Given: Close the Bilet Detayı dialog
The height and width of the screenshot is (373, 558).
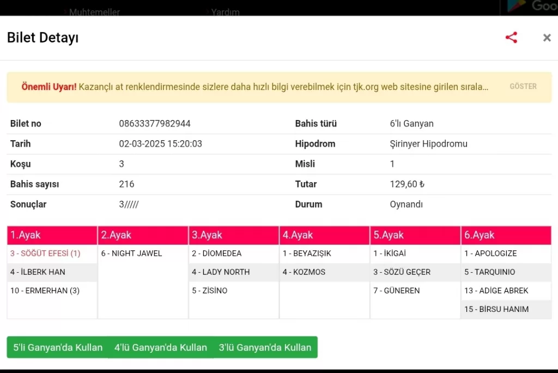Looking at the screenshot, I should click(x=547, y=38).
